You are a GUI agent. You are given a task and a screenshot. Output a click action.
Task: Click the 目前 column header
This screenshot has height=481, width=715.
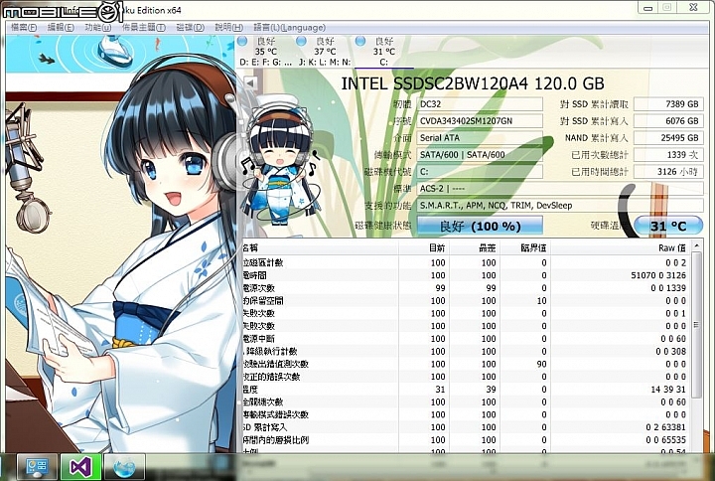pos(424,247)
